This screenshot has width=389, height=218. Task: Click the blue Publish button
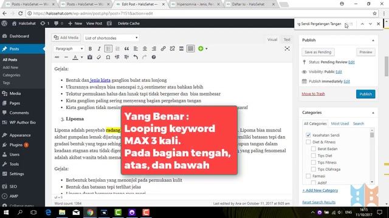click(365, 94)
